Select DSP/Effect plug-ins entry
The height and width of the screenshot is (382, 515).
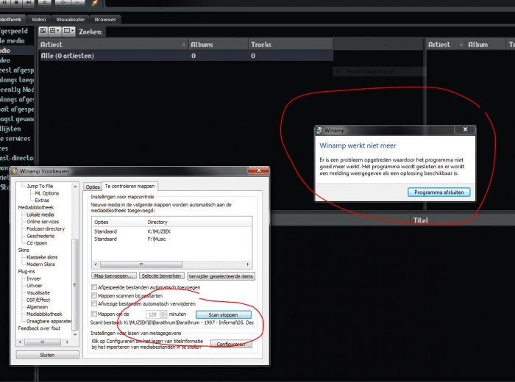pyautogui.click(x=38, y=300)
